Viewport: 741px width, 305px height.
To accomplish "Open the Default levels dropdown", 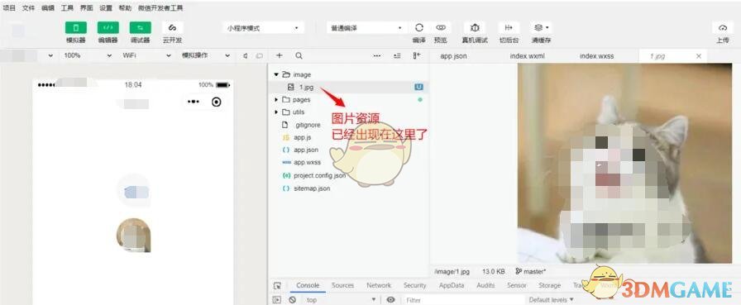I will tap(551, 300).
